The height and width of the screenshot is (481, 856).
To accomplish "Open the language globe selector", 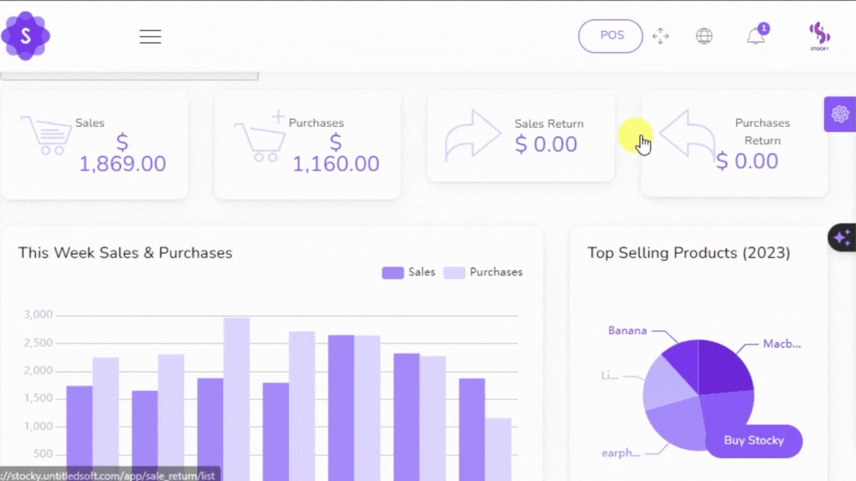I will click(x=704, y=36).
